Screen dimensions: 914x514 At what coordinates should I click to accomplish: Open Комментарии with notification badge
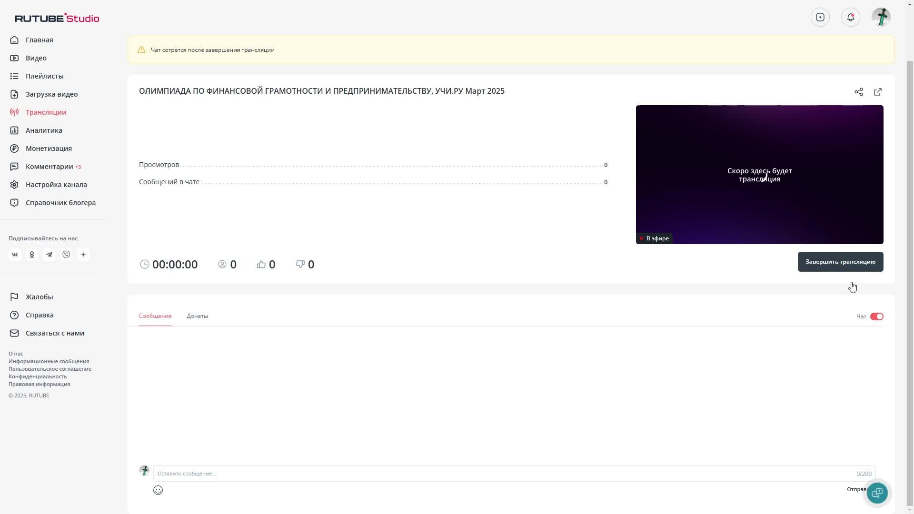[49, 166]
